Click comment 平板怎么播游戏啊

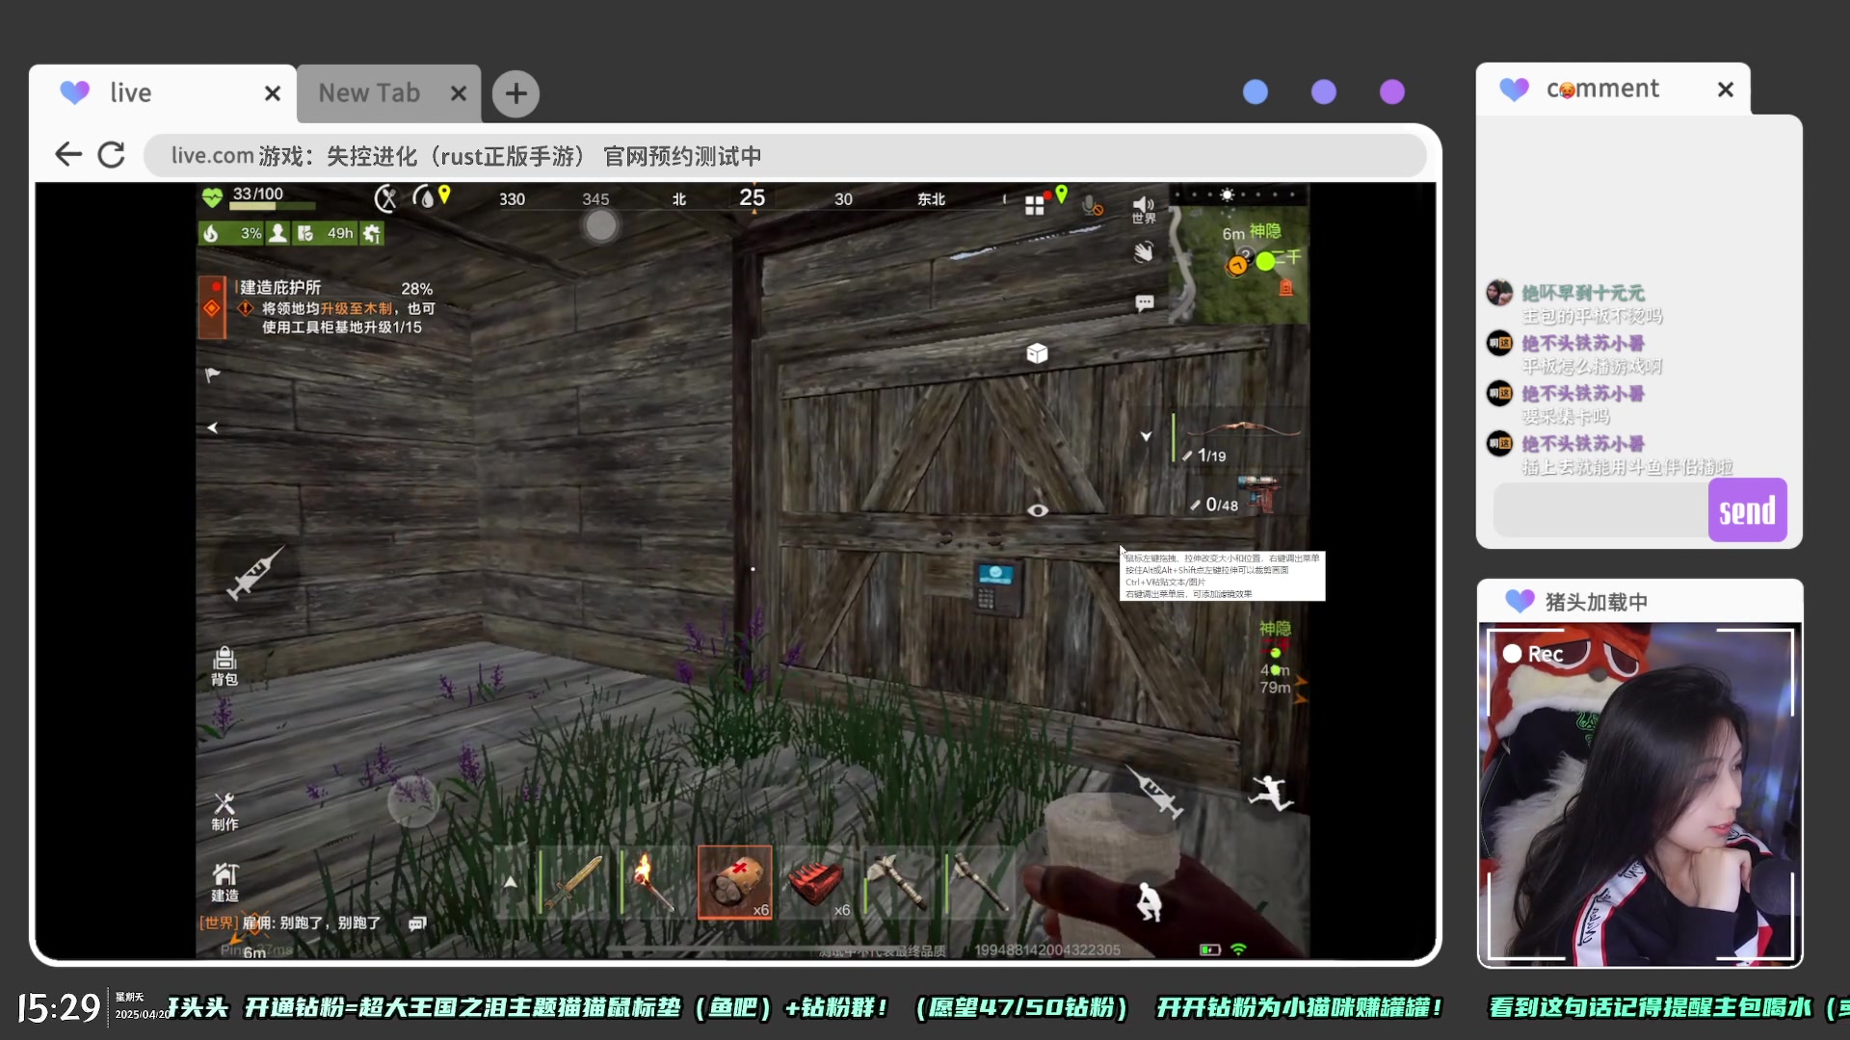click(1592, 367)
